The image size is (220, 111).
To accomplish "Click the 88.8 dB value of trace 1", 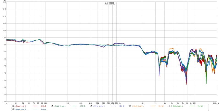I will 43,106.
